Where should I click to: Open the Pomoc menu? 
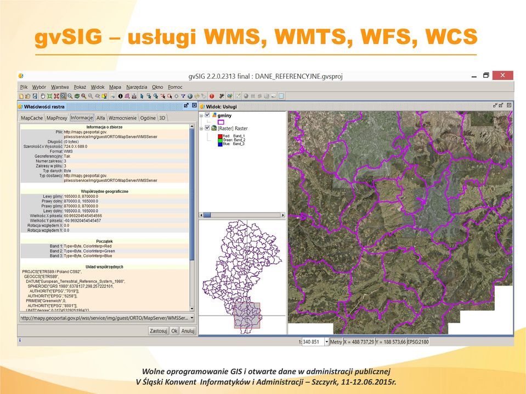[x=175, y=87]
